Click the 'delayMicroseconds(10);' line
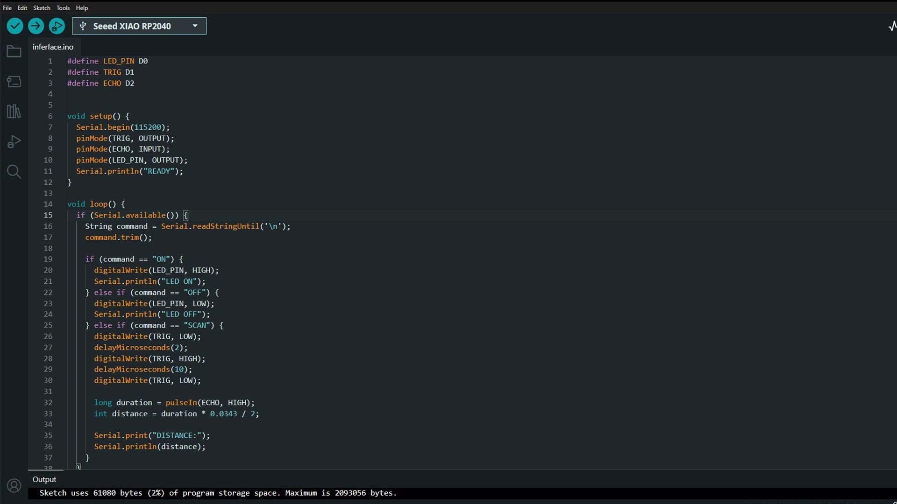 point(143,370)
